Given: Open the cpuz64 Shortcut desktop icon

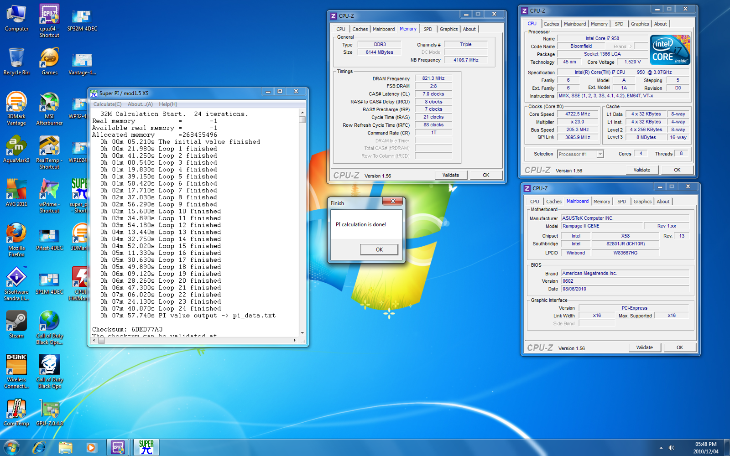Looking at the screenshot, I should coord(49,21).
